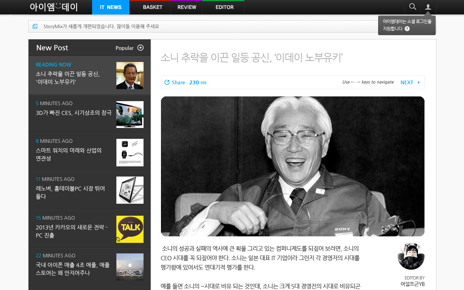Switch to the EDITOR tab
This screenshot has height=290, width=464.
pyautogui.click(x=224, y=7)
